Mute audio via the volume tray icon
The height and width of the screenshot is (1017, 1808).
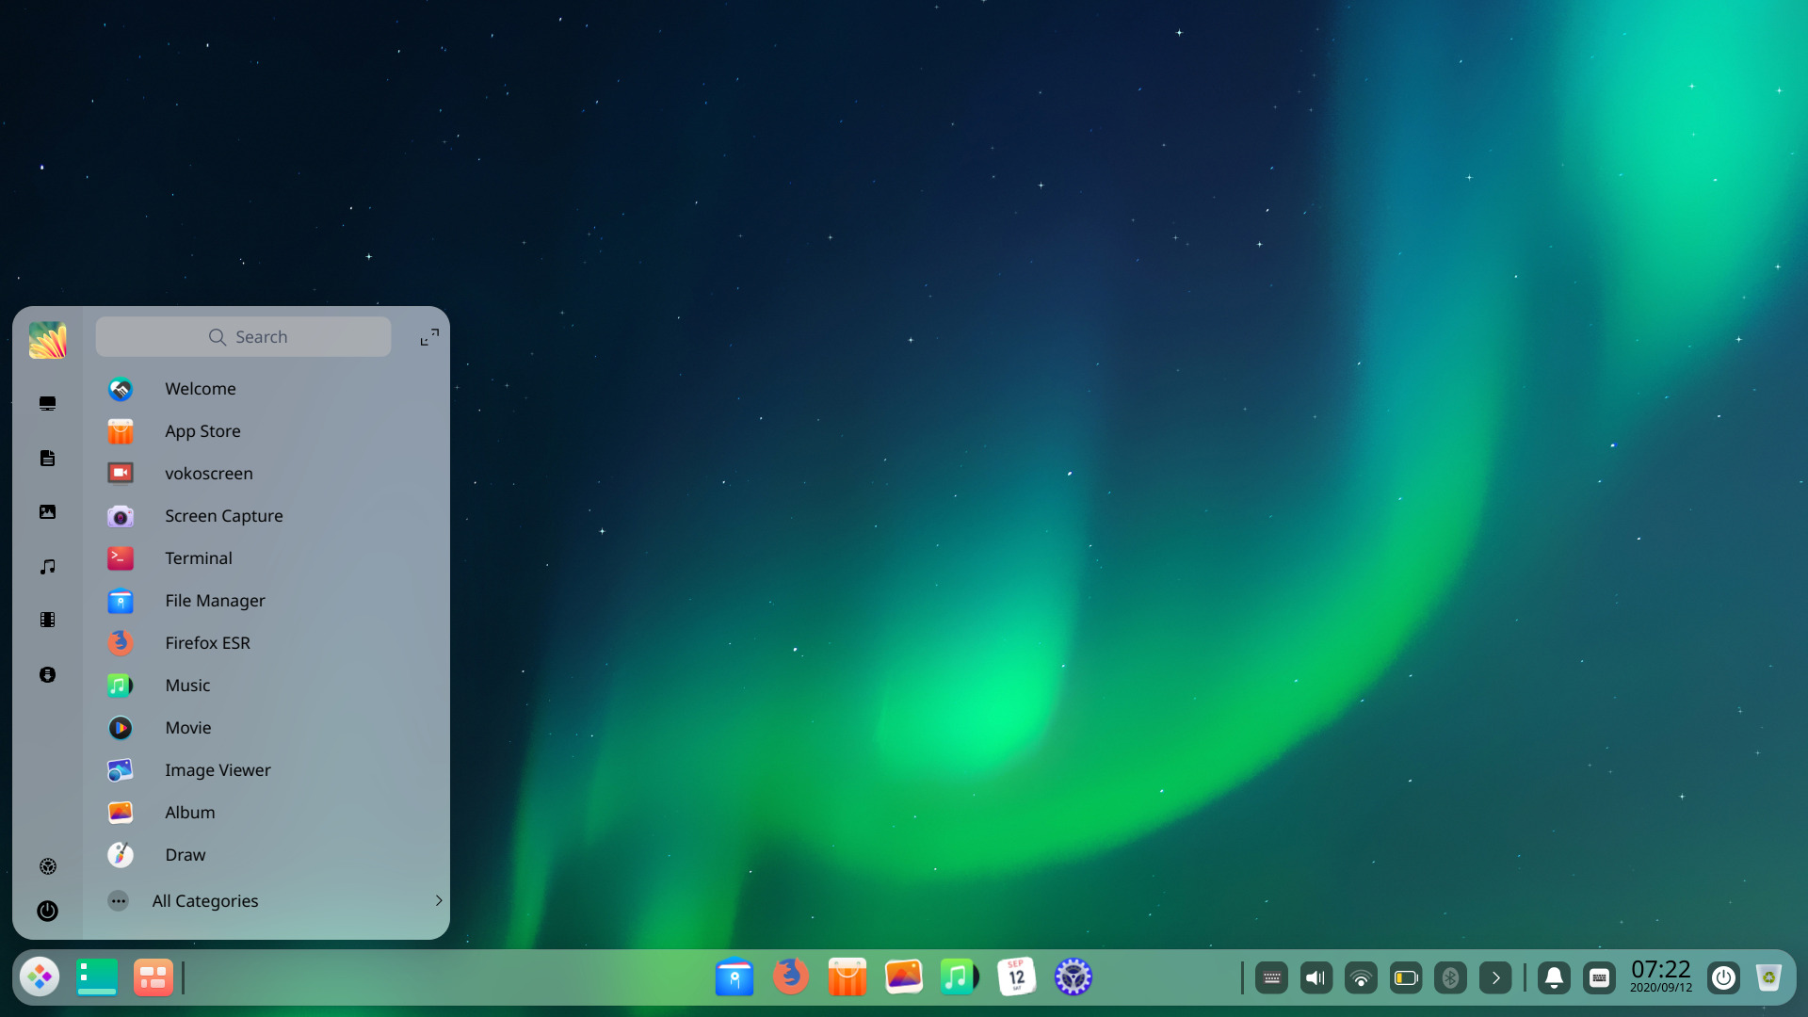[1316, 977]
